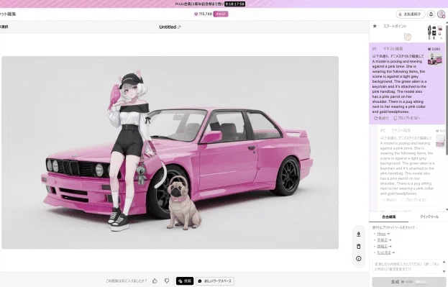Select the step #1 text edit entry
The image size is (448, 287).
408,83
